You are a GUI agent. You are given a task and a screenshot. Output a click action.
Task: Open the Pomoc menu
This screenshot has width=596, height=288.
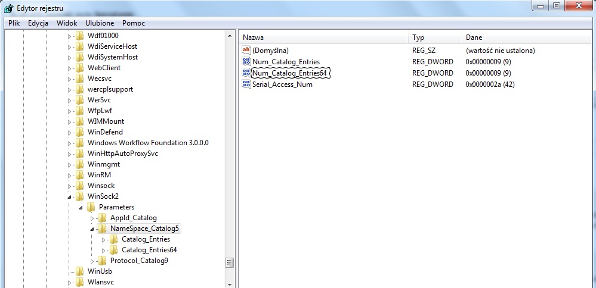[x=134, y=23]
